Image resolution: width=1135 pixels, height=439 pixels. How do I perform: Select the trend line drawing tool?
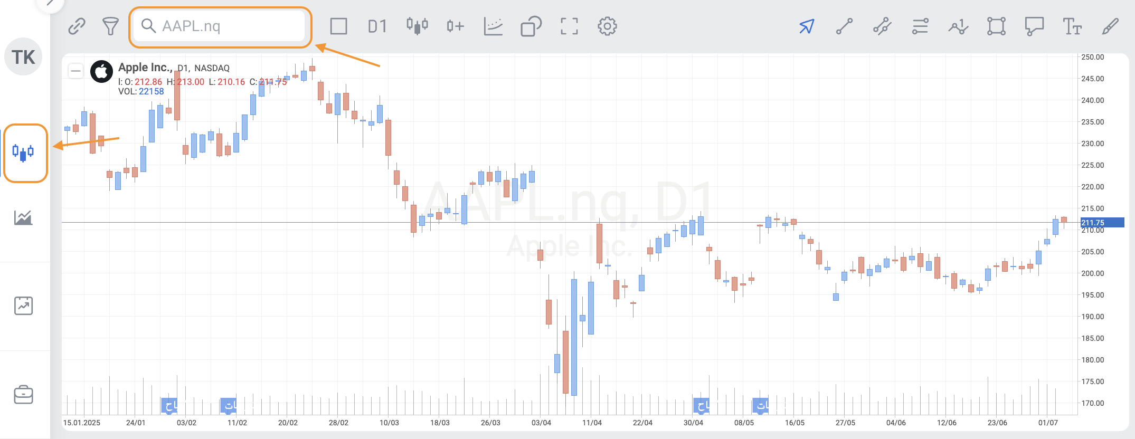point(844,26)
